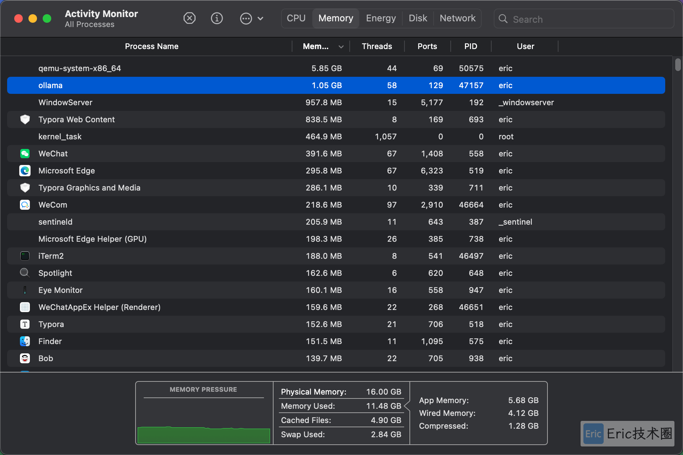The width and height of the screenshot is (683, 455).
Task: Select Microsoft Edge Helper (GPU) row
Action: [336, 239]
